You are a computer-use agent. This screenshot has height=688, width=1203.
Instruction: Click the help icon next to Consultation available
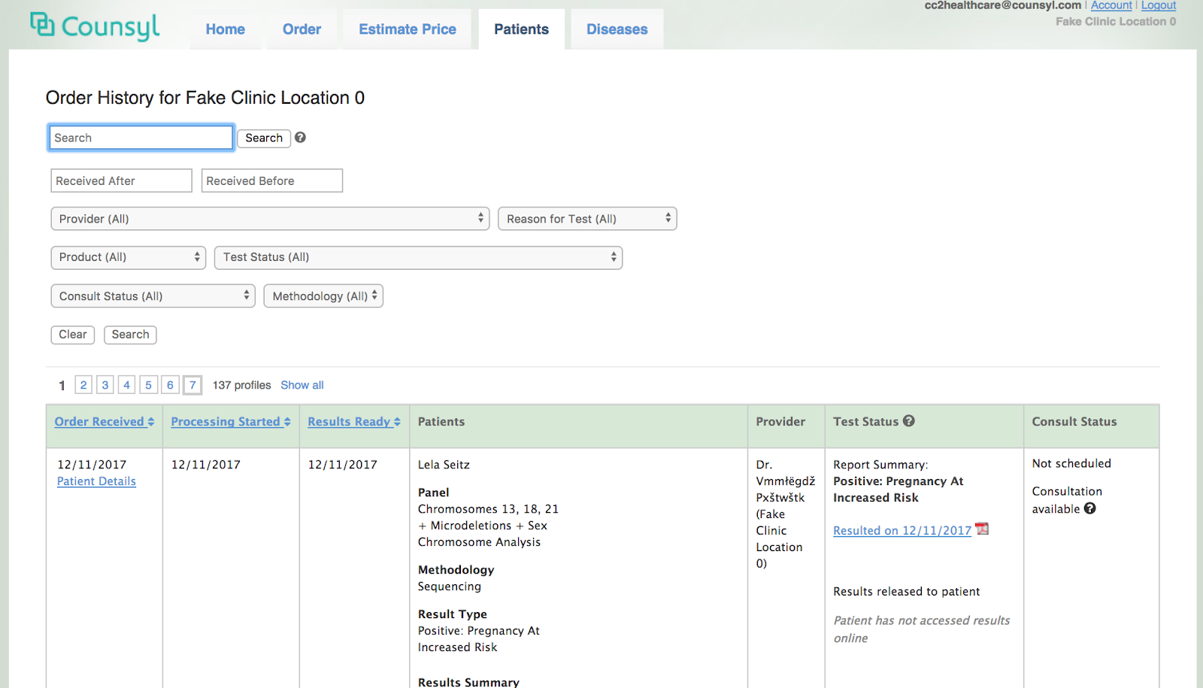point(1091,509)
